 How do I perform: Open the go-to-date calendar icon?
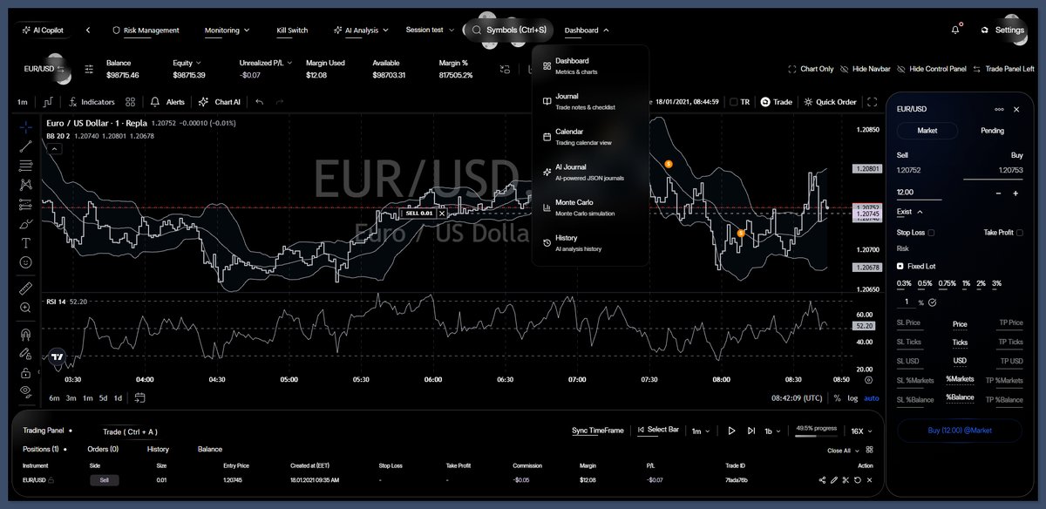coord(139,398)
